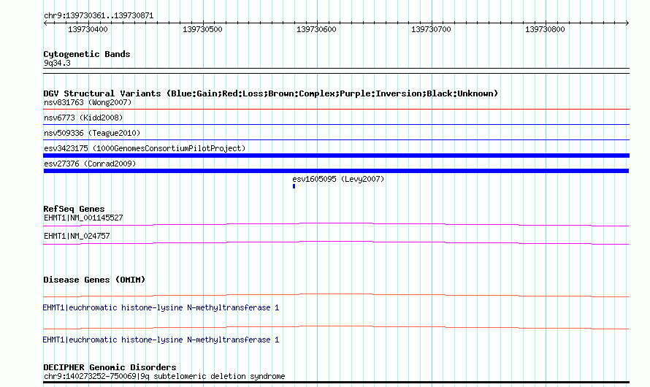Screen dimensions: 650x387
Task: Open the upper EHMT1 euchromatic histone-lysine link
Action: [161, 308]
